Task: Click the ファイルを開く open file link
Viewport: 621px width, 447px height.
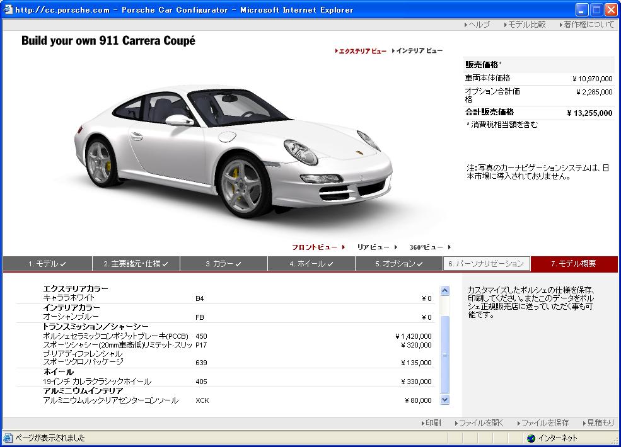Action: click(x=479, y=423)
